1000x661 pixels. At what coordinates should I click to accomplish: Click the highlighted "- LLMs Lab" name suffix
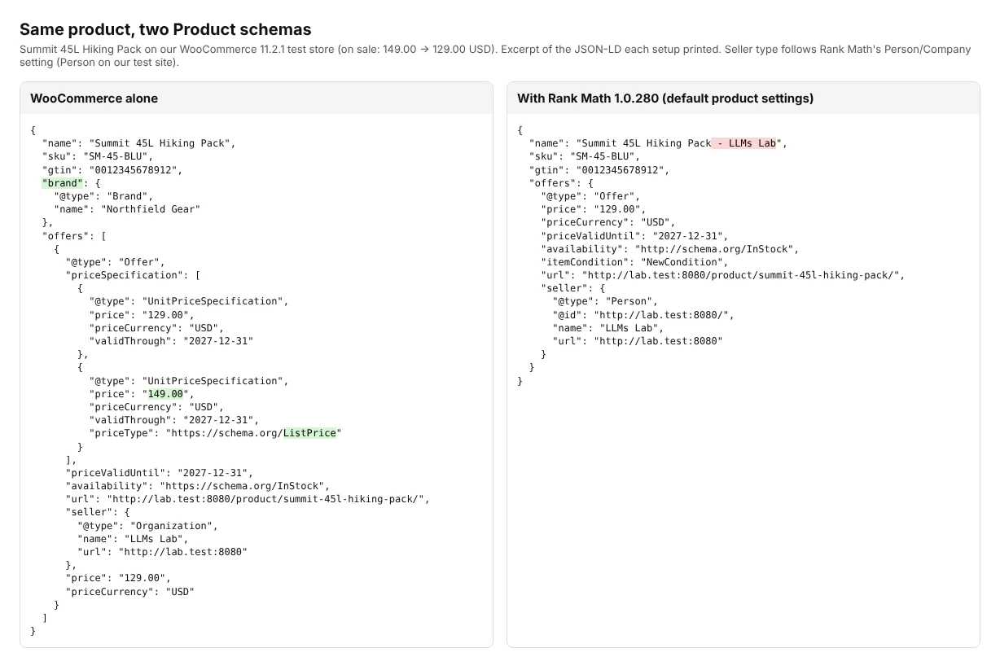point(743,143)
